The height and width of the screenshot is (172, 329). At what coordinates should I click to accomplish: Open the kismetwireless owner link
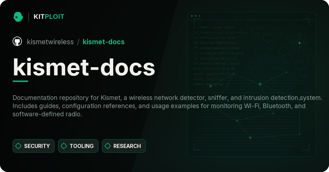[50, 42]
